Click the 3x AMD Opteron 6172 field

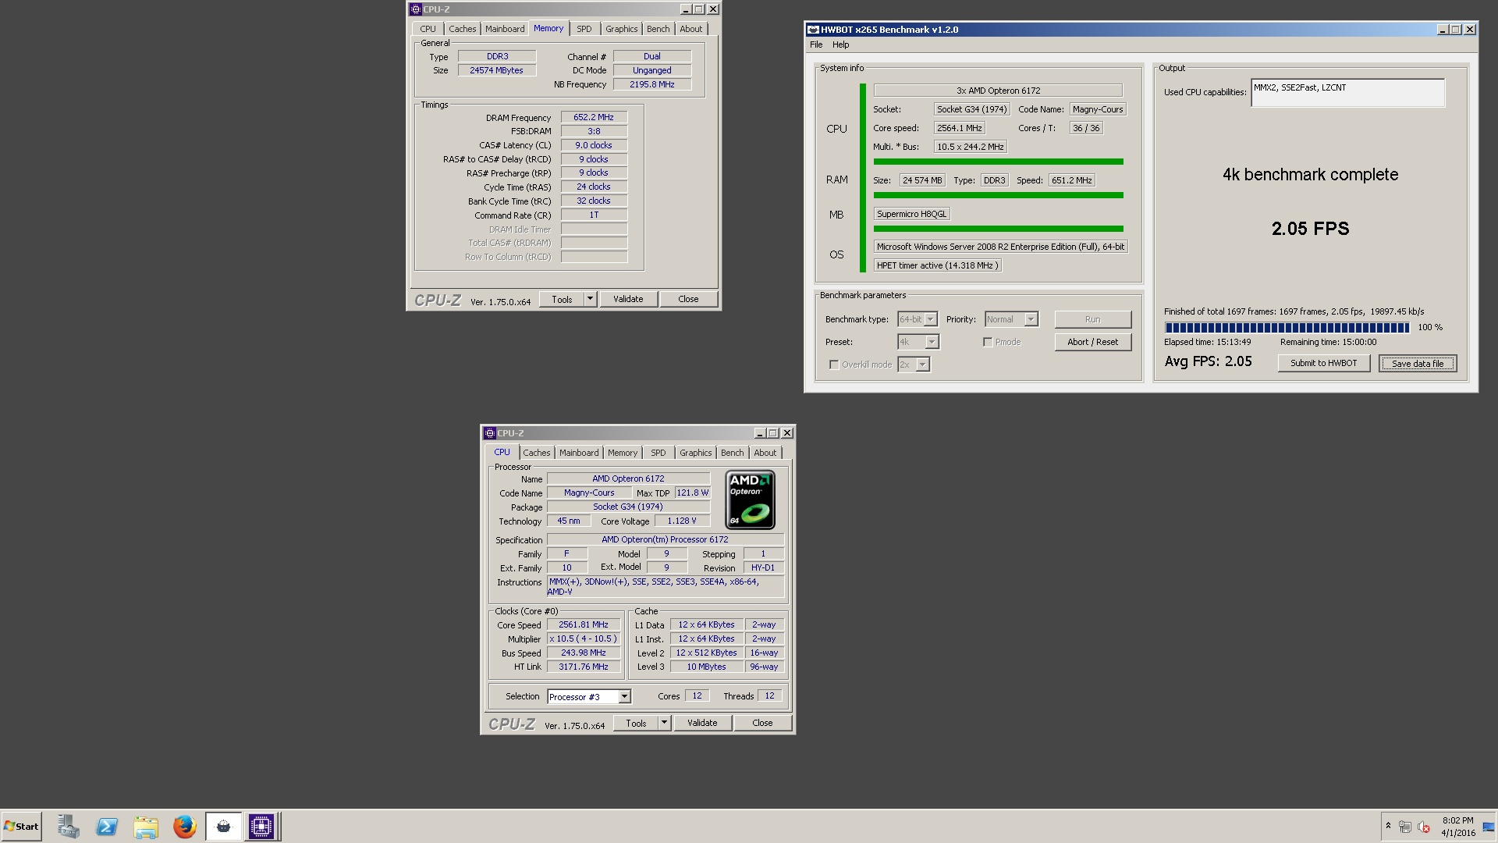[998, 91]
